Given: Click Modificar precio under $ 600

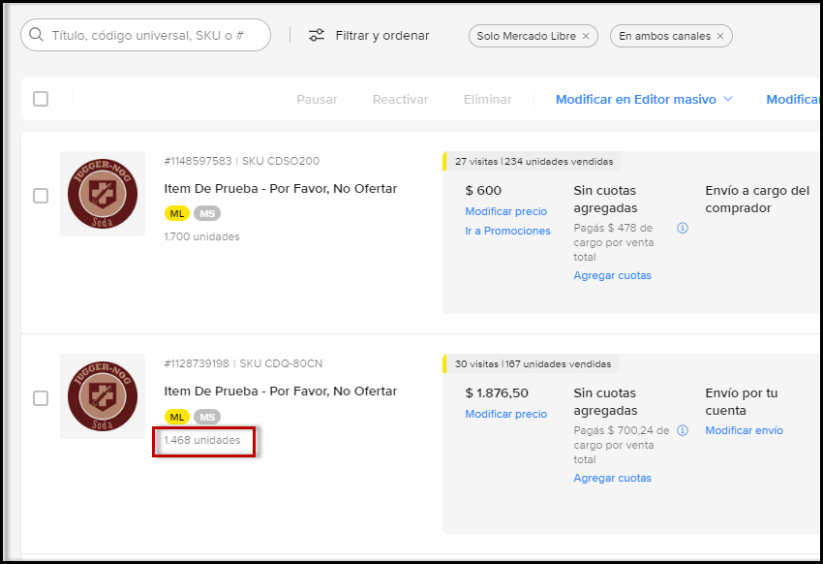Looking at the screenshot, I should pos(506,211).
